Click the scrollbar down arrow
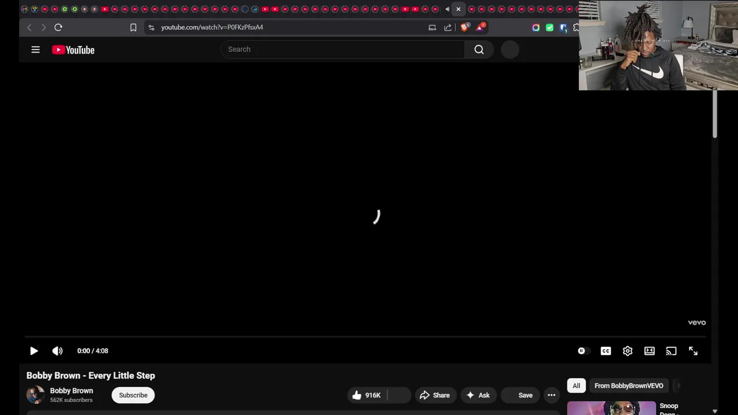This screenshot has width=738, height=415. [715, 411]
